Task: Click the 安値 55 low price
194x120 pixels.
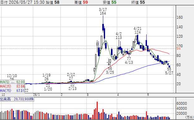Action: [110, 2]
